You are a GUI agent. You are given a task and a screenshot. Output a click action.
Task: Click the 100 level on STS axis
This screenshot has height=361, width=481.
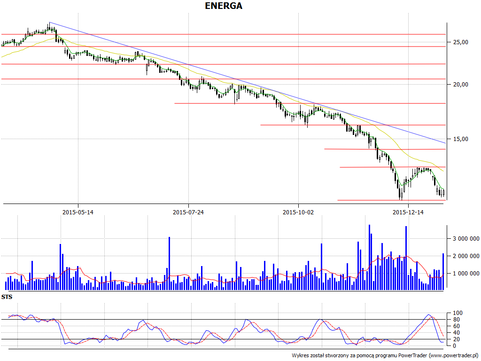click(x=458, y=313)
